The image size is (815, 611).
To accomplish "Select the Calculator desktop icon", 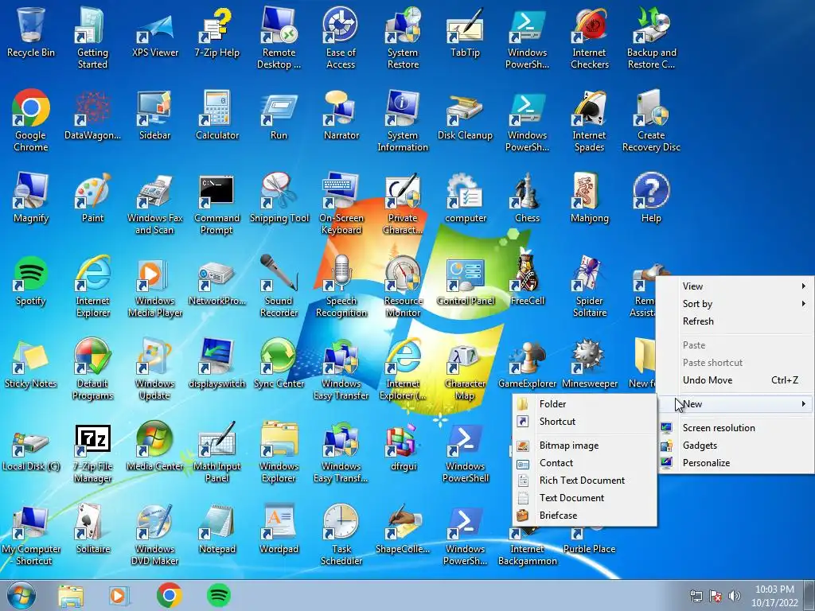I will coord(217,115).
